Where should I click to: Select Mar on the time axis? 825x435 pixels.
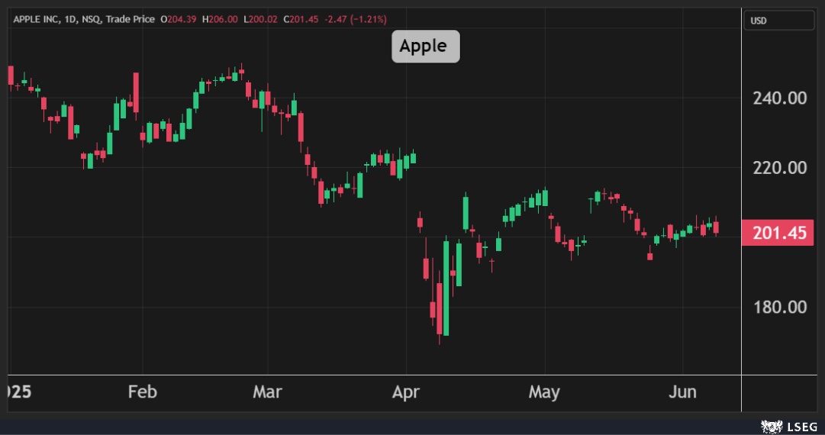267,392
